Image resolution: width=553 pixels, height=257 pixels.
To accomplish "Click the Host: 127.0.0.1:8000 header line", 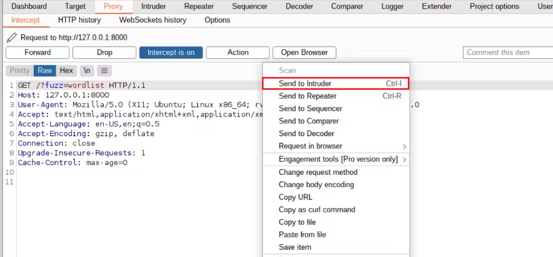I will click(63, 95).
